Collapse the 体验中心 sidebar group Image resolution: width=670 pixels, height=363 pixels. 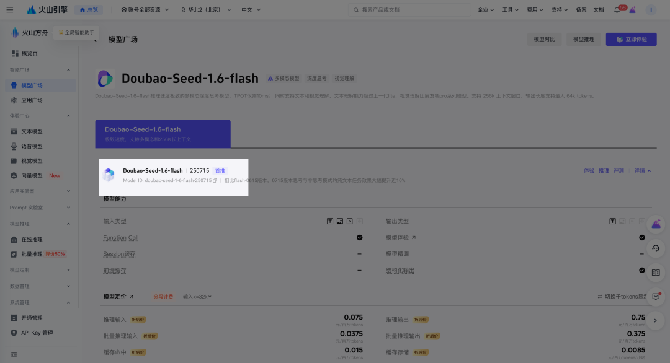click(68, 116)
